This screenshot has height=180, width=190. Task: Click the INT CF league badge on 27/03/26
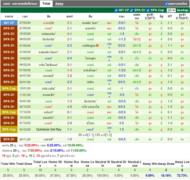(9, 23)
